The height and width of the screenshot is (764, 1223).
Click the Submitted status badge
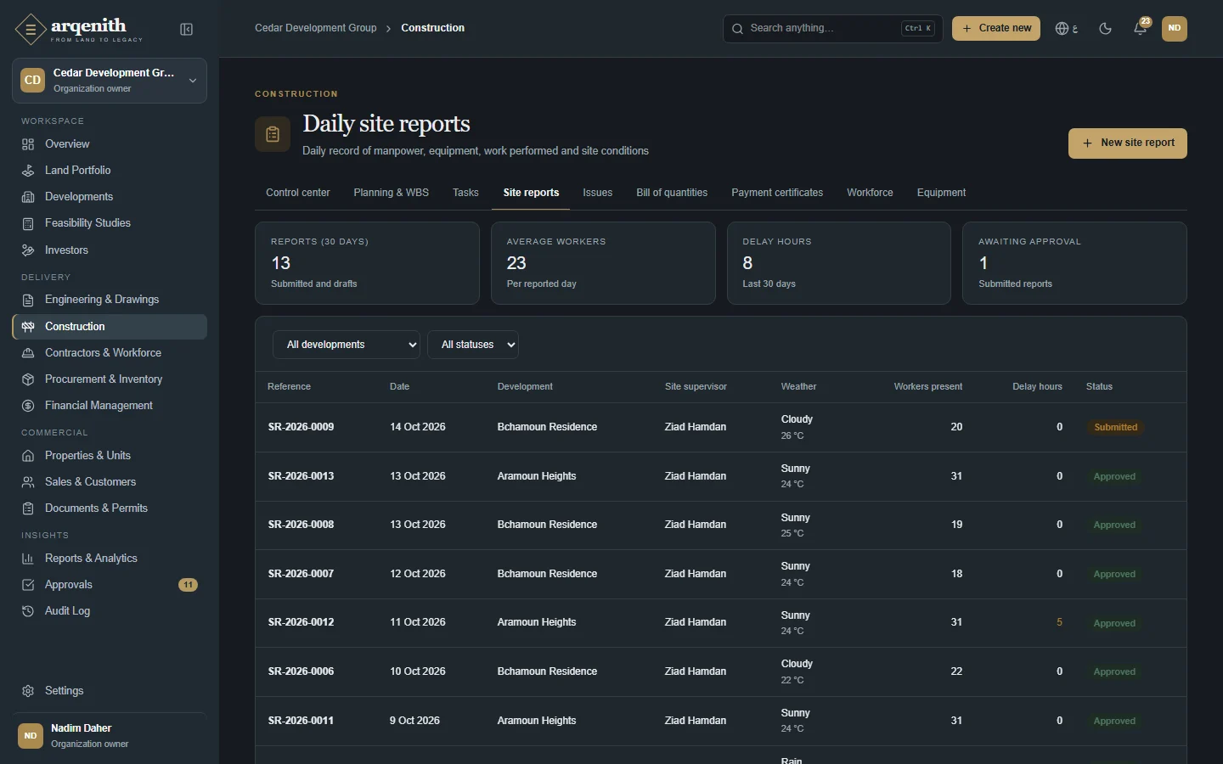click(1115, 428)
